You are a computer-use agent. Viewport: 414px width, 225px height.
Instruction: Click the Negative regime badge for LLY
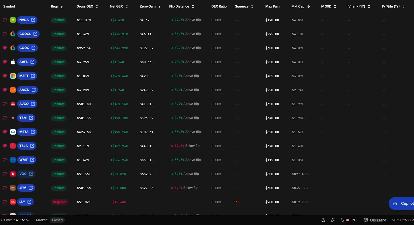59,202
